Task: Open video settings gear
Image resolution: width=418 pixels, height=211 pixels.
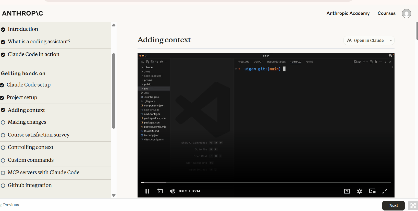Action: click(360, 191)
